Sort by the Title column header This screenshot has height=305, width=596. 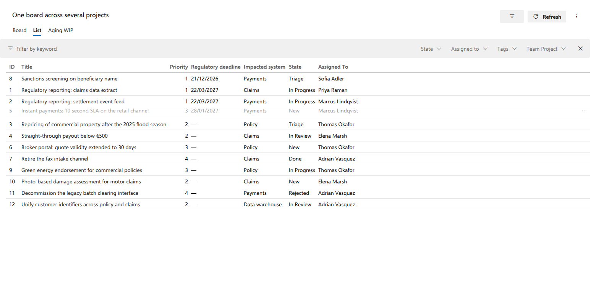click(x=27, y=67)
